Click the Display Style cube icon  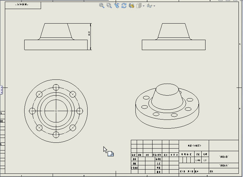(139, 5)
